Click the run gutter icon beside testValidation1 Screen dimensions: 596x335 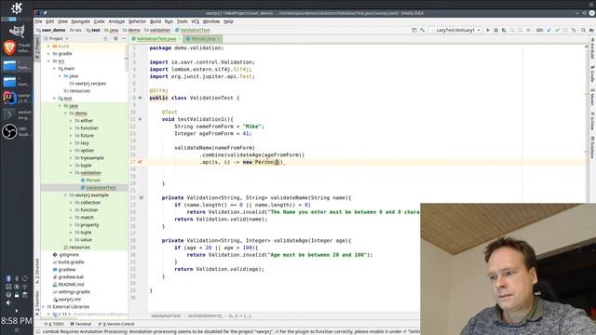tap(141, 119)
